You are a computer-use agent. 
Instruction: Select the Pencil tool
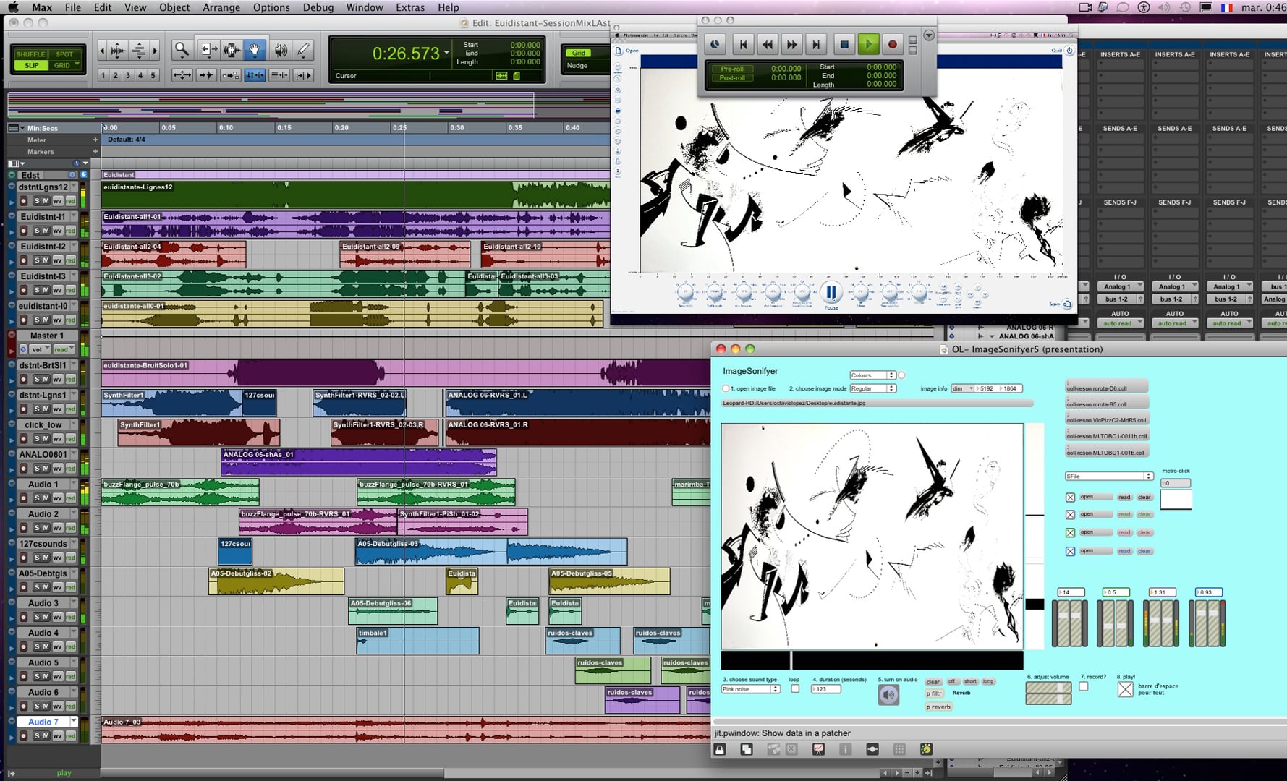coord(304,50)
